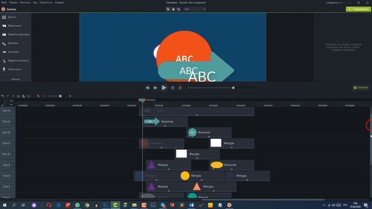Select the Трек 9 track header

(8, 165)
